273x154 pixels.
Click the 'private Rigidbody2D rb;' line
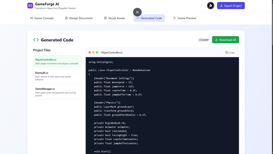coord(110,123)
